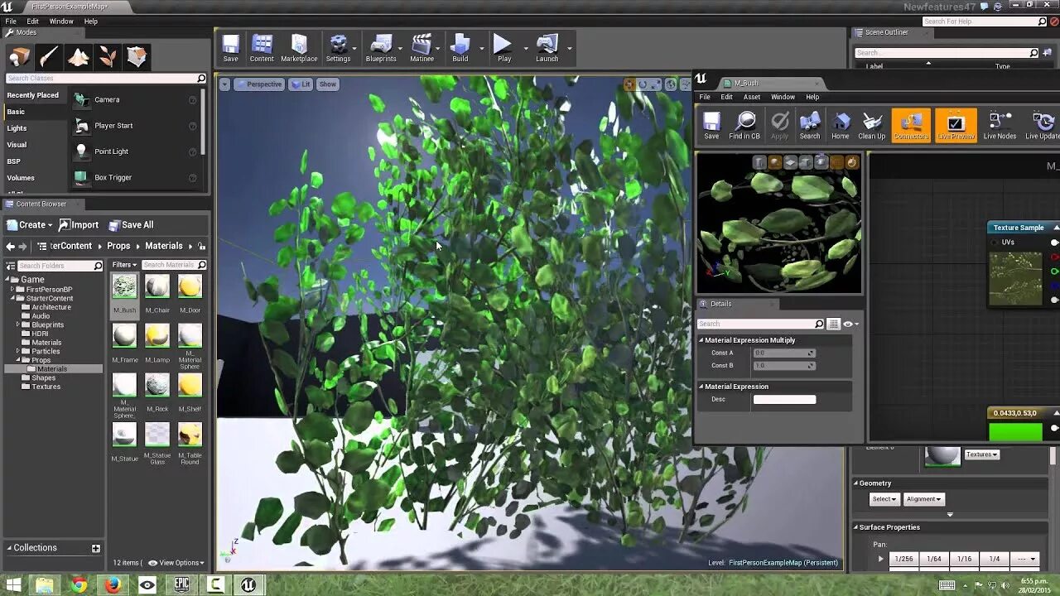Open the Window menu of main editor
1060x596 pixels.
pyautogui.click(x=61, y=22)
